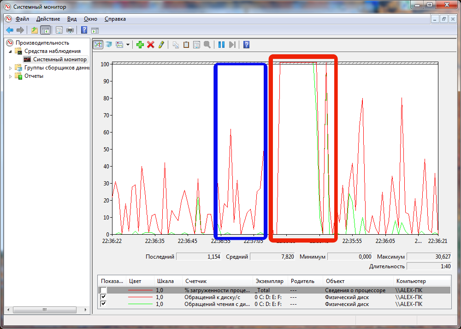Uncheck the Обращений чтения с диска counter
The image size is (461, 329).
point(104,304)
